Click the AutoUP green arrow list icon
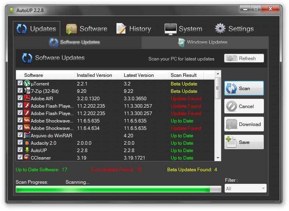The width and height of the screenshot is (289, 211). (x=27, y=150)
